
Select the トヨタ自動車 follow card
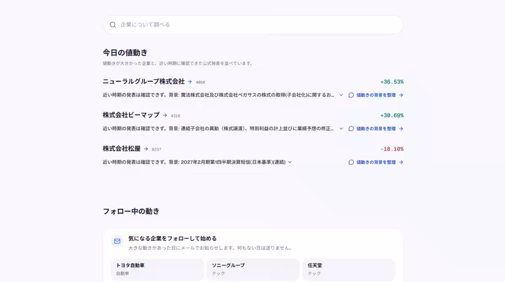coord(157,269)
